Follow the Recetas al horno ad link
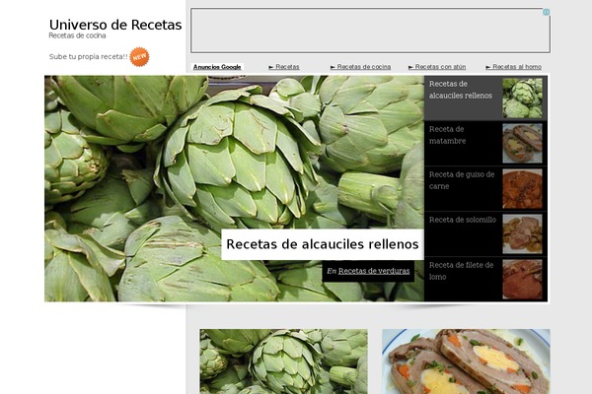The width and height of the screenshot is (592, 394). point(513,67)
